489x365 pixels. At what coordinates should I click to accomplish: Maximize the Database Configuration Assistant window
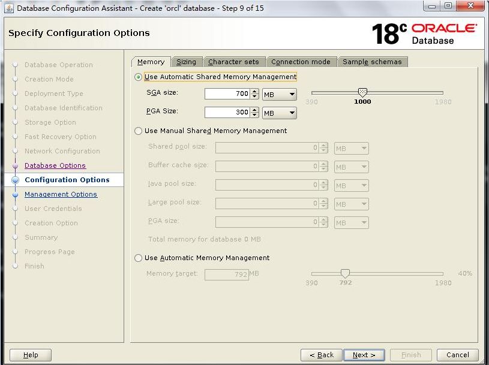click(x=448, y=6)
